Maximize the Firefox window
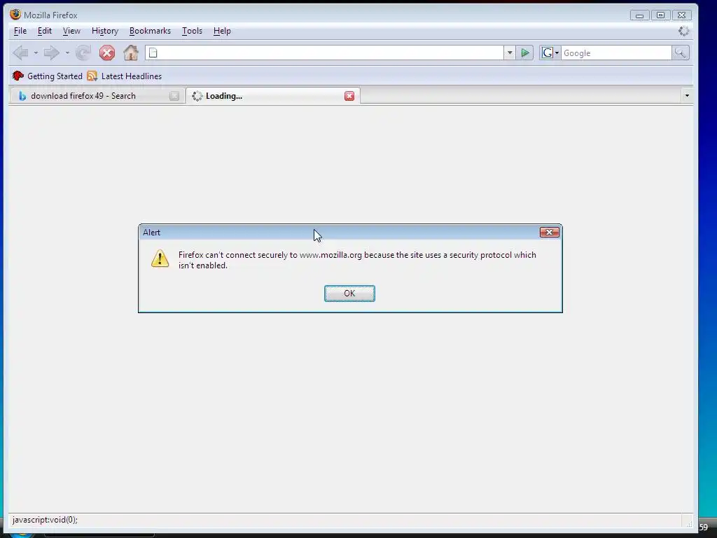The image size is (717, 538). (660, 15)
